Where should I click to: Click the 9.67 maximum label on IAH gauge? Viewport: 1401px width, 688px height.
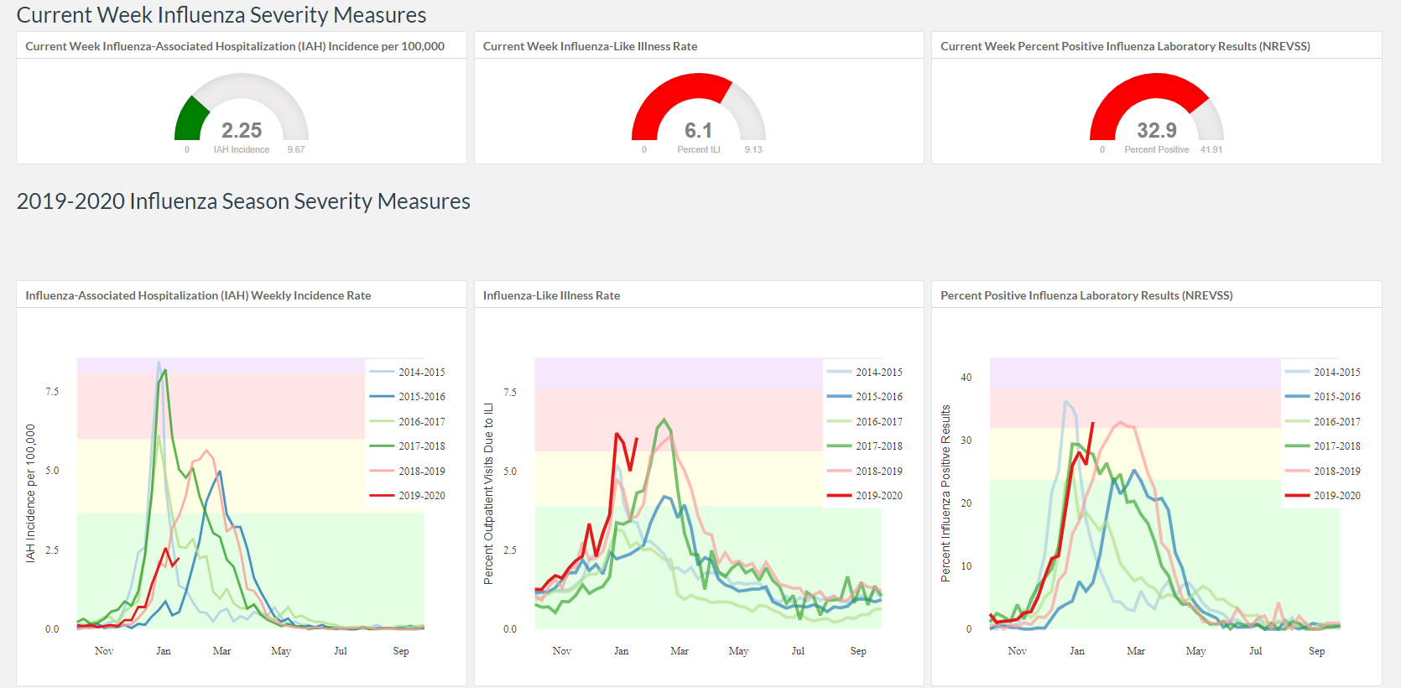296,149
